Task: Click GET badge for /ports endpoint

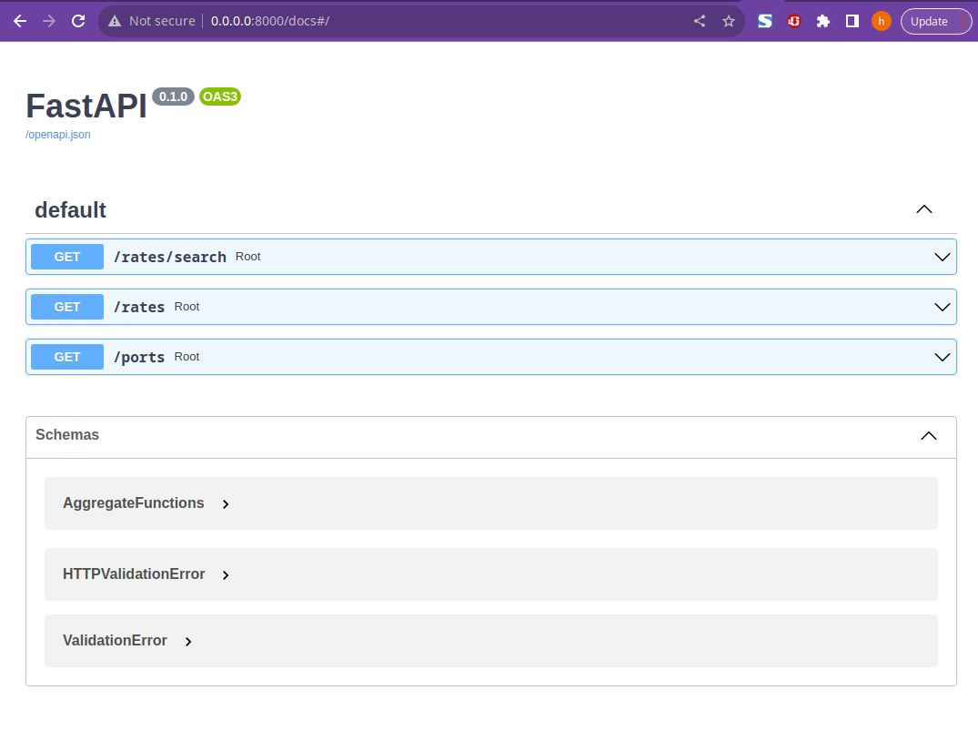Action: (67, 357)
